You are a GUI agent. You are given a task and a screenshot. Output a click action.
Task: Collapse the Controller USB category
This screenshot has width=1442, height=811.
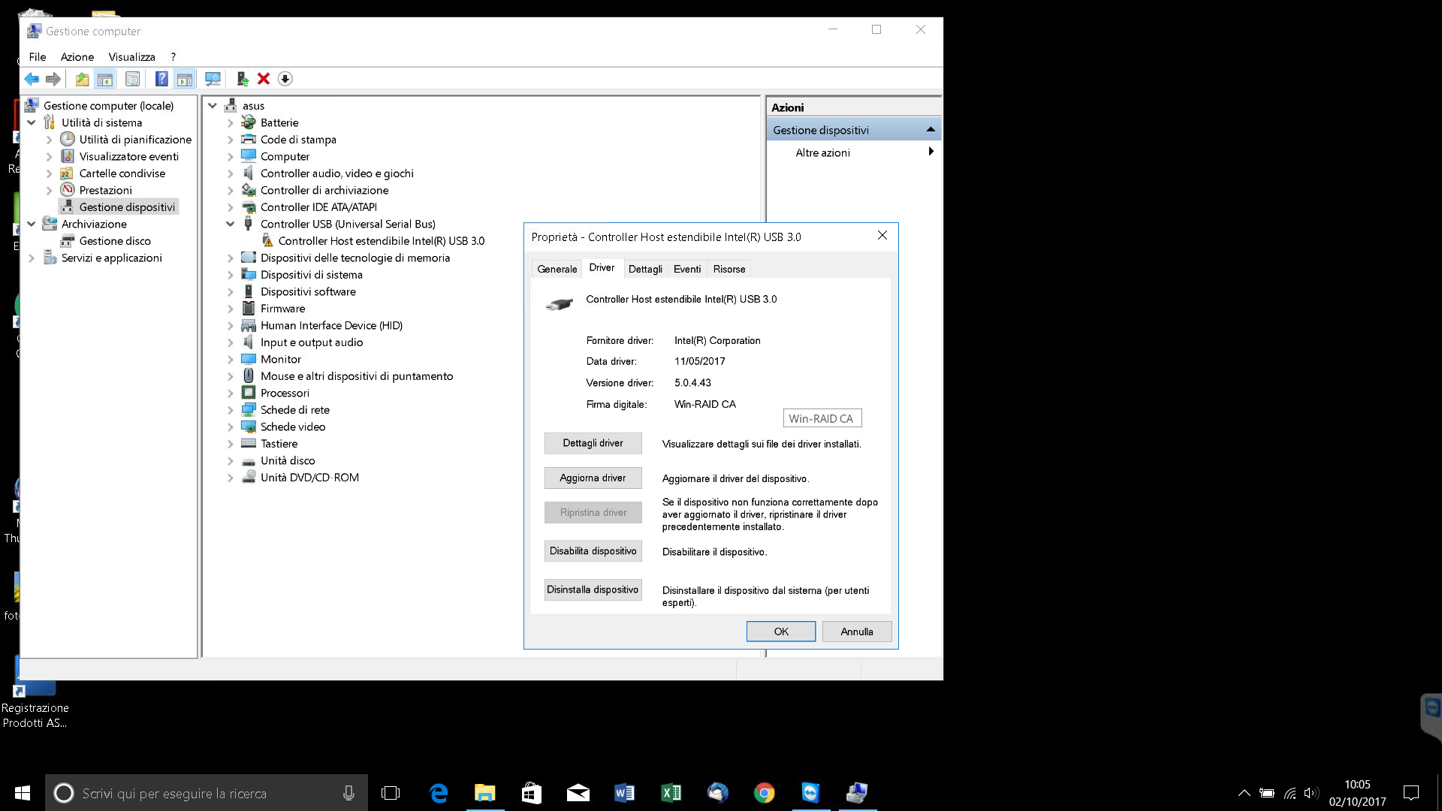click(231, 224)
